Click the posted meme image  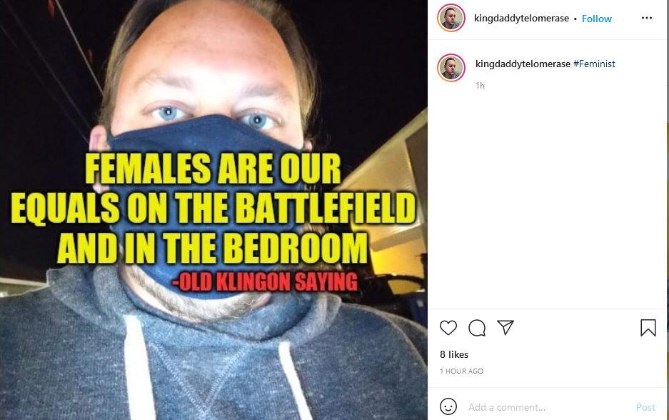[213, 210]
